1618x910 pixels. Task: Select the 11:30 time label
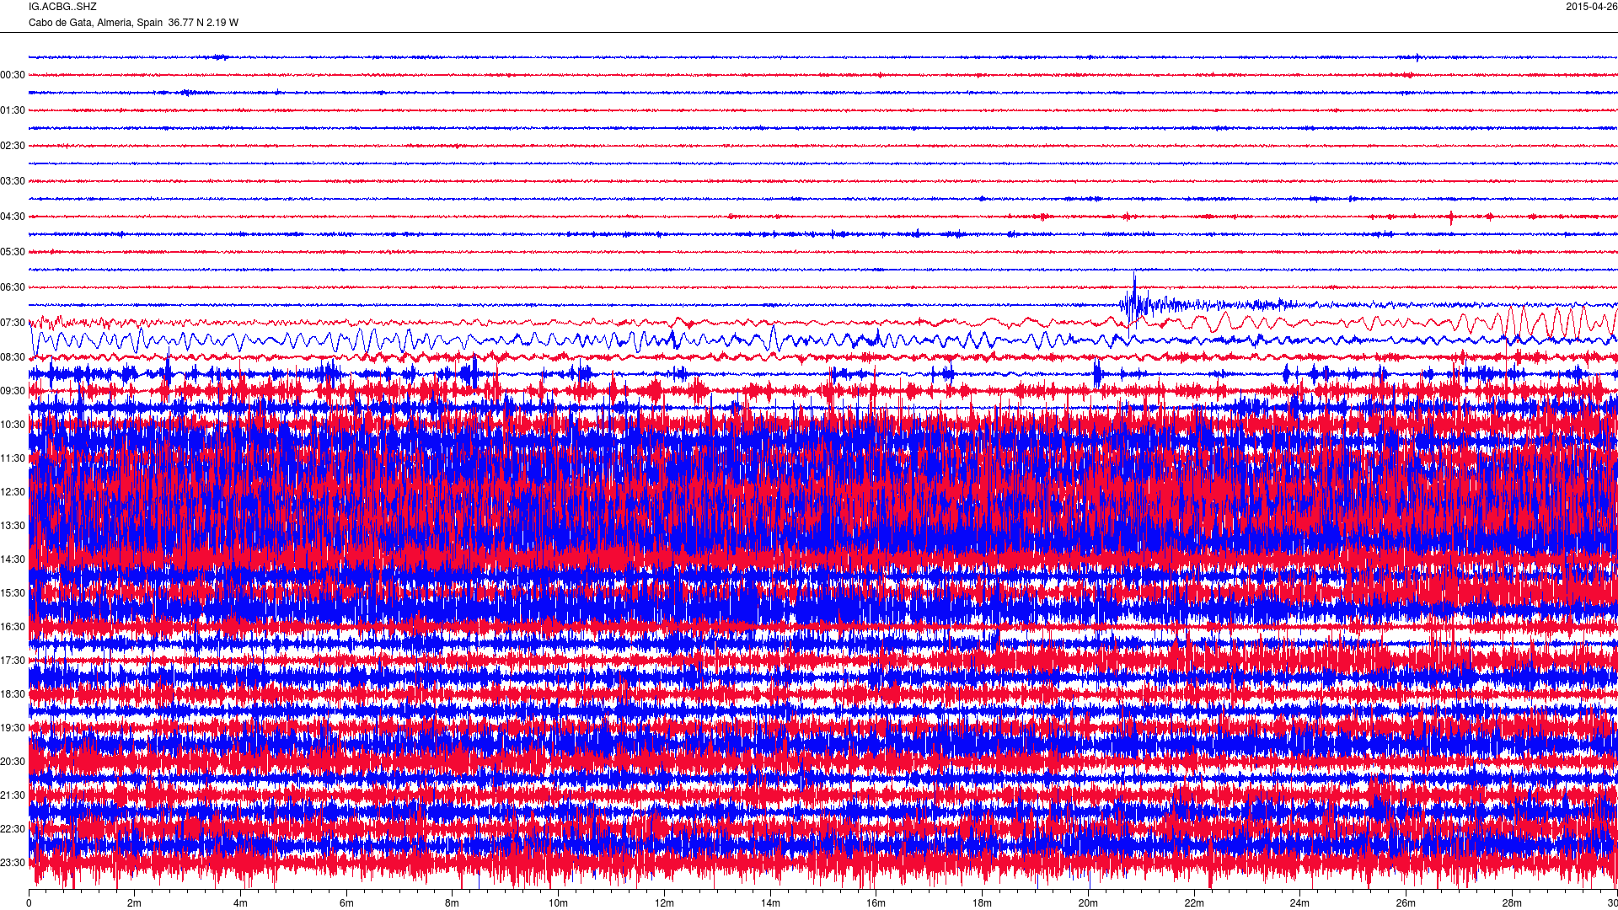point(13,458)
